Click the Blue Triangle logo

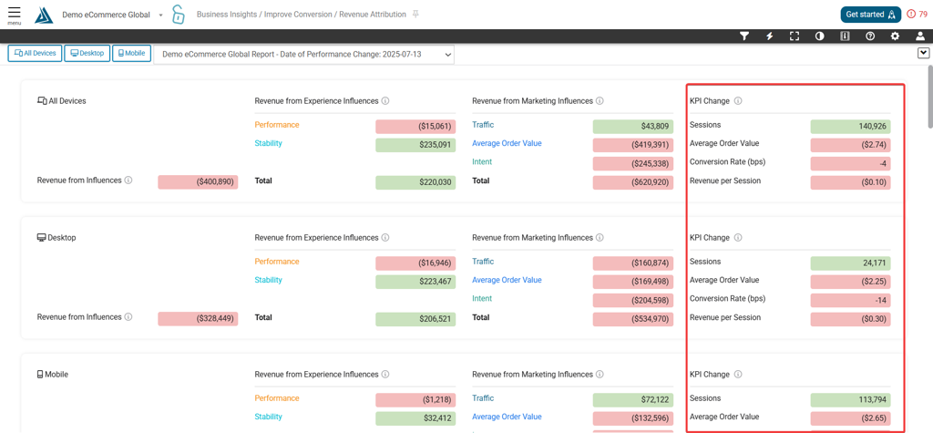point(44,15)
